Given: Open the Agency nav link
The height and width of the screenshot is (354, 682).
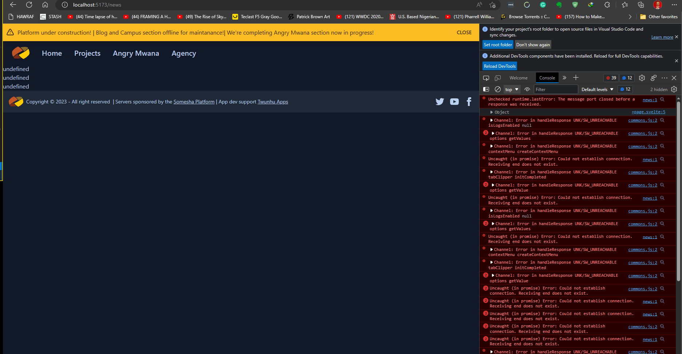Looking at the screenshot, I should pos(184,53).
